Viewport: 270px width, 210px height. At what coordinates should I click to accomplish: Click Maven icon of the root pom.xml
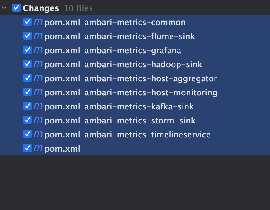pos(38,148)
